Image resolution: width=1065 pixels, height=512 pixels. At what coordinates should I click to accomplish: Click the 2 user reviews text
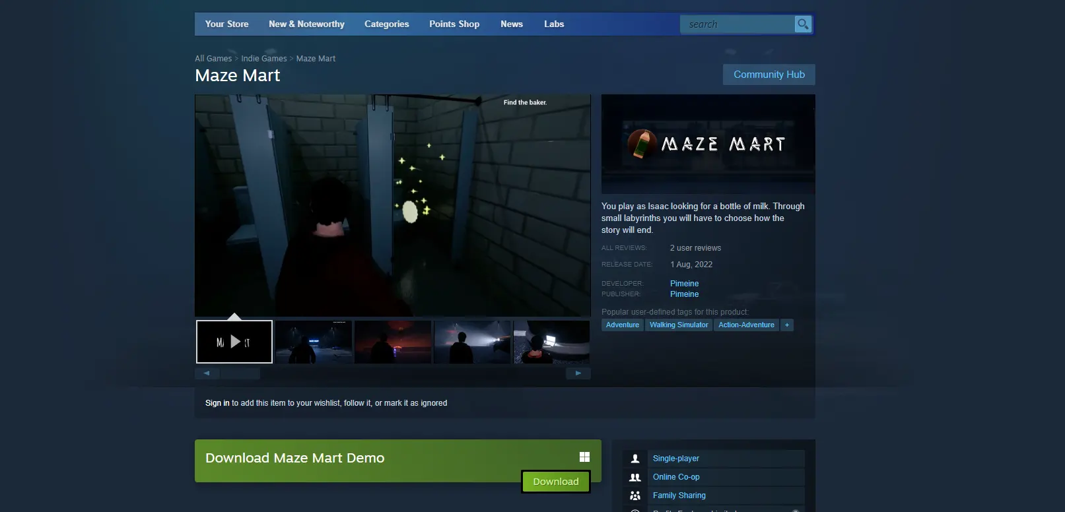point(695,248)
